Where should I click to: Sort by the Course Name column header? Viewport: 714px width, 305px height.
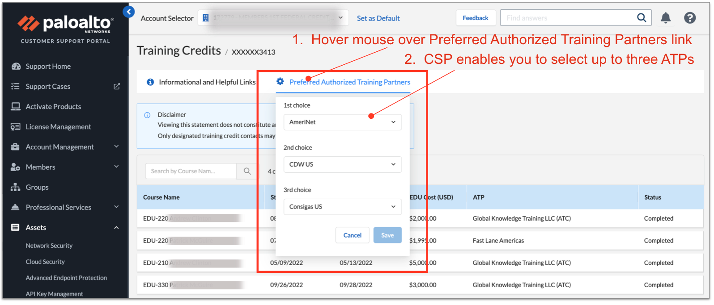click(161, 197)
